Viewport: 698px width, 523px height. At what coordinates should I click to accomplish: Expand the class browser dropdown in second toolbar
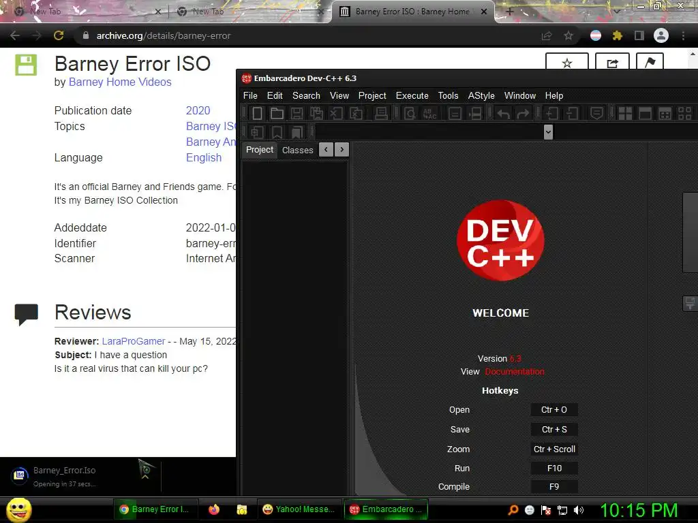click(x=548, y=132)
